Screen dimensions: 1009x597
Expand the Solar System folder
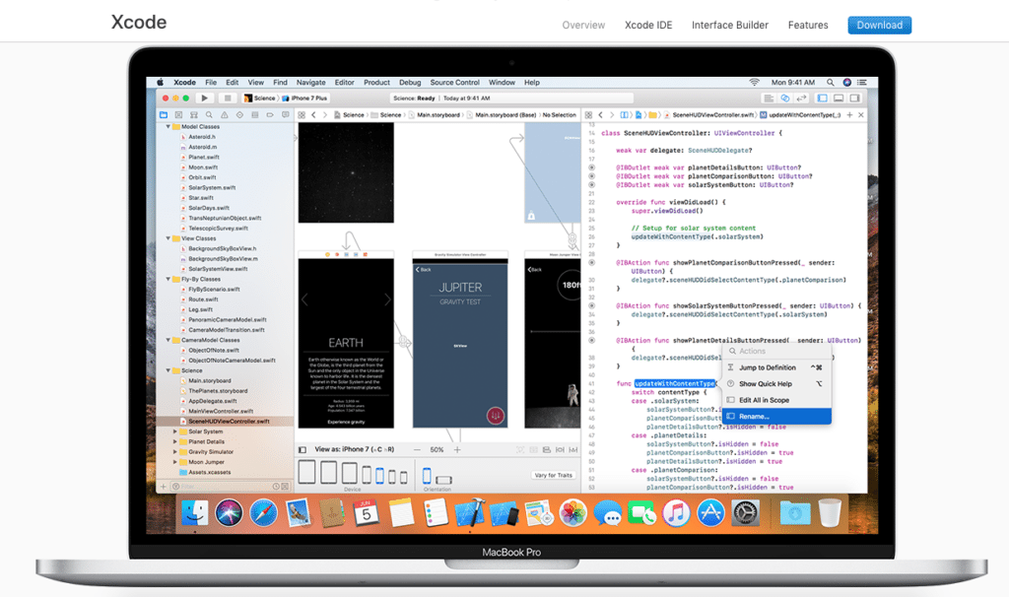click(x=175, y=431)
